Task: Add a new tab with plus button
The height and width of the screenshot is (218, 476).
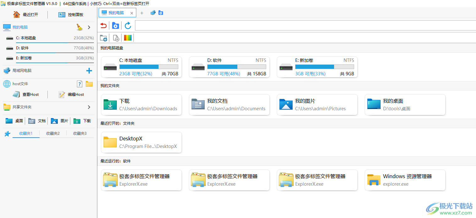Action: 142,13
